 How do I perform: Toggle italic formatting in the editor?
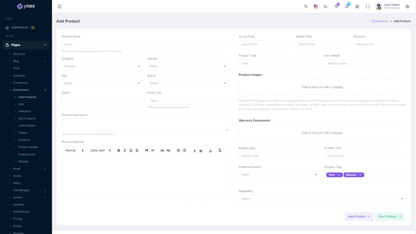125,150
